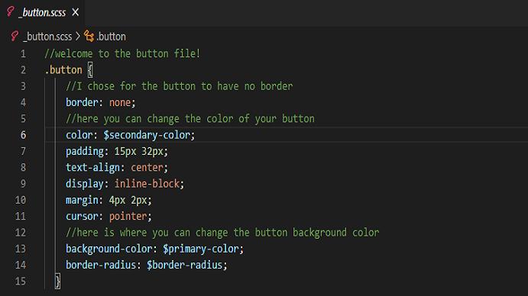The height and width of the screenshot is (296, 528).
Task: Click the opening brace after .button
Action: (x=90, y=70)
